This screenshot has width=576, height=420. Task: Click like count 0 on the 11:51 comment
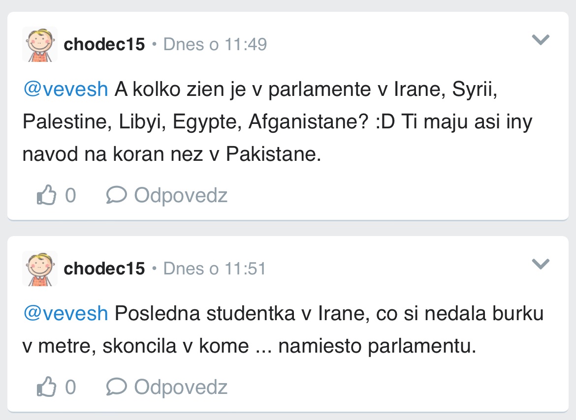(70, 387)
